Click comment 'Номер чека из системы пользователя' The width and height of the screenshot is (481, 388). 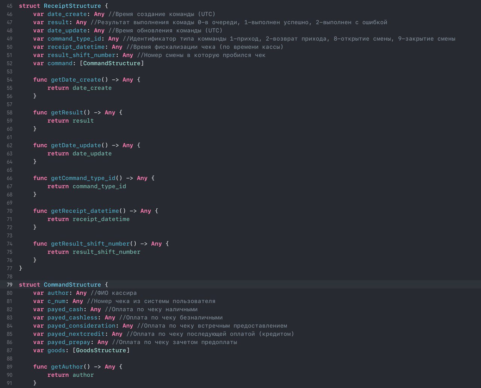click(x=151, y=301)
